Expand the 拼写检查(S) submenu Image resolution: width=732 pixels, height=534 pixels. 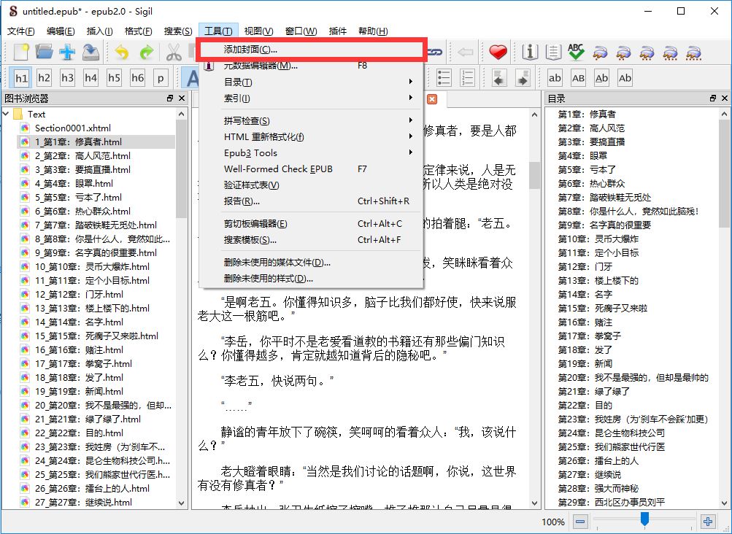[310, 121]
